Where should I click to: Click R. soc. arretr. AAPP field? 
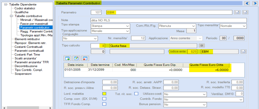pos(171,82)
